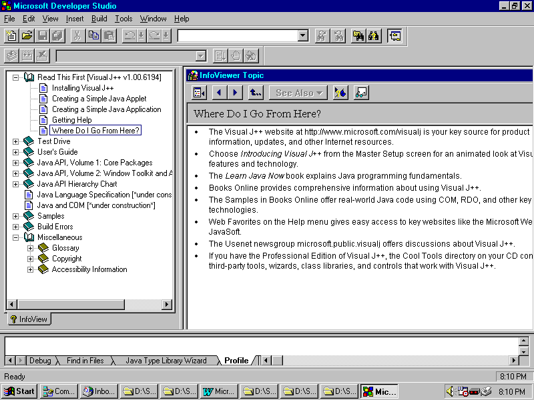This screenshot has width=534, height=400.
Task: Open the Getting Help topic
Action: (71, 120)
